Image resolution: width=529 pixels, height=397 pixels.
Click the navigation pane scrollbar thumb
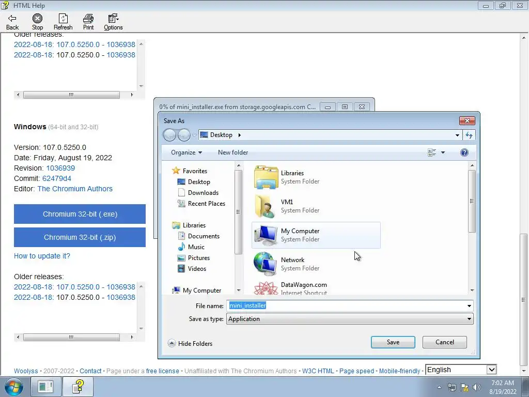[238, 212]
